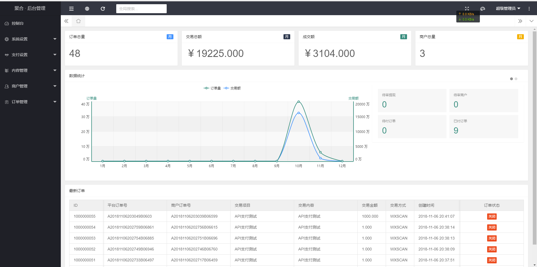Viewport: 537px width, 267px height.
Task: Click the 待审提现 pending count card
Action: point(412,101)
